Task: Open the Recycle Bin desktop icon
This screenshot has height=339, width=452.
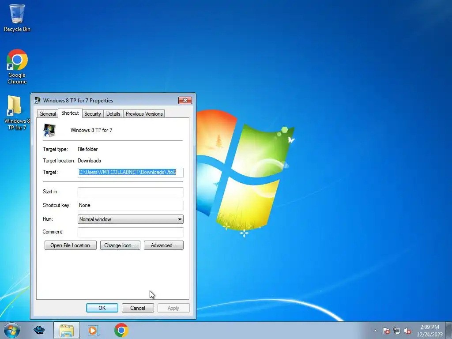Action: pyautogui.click(x=17, y=17)
